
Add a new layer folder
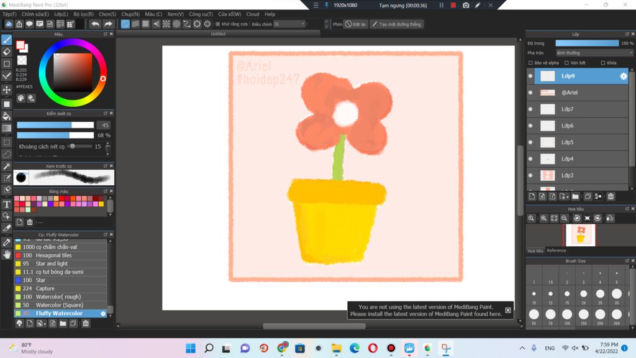point(575,196)
